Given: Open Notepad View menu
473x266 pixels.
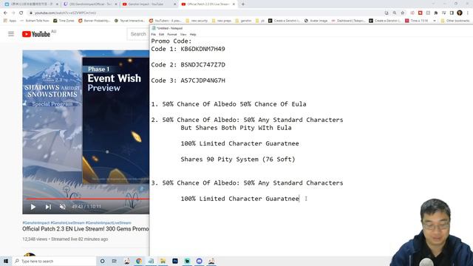Looking at the screenshot, I should [183, 35].
